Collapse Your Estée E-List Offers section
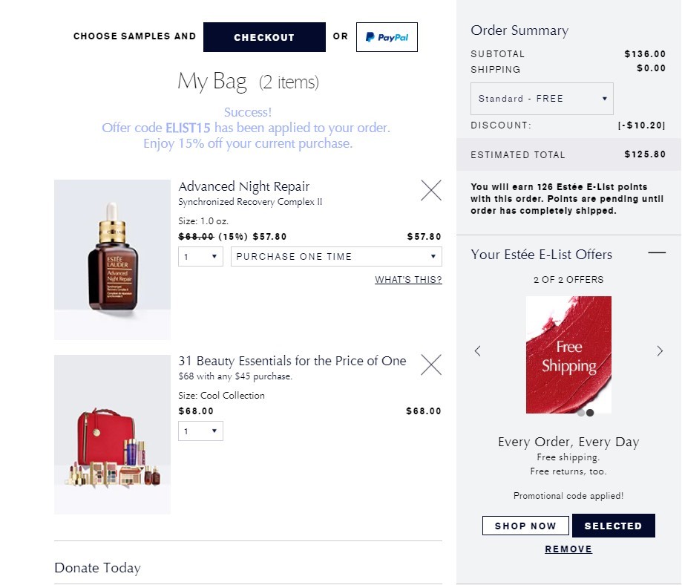Image resolution: width=682 pixels, height=585 pixels. point(657,253)
